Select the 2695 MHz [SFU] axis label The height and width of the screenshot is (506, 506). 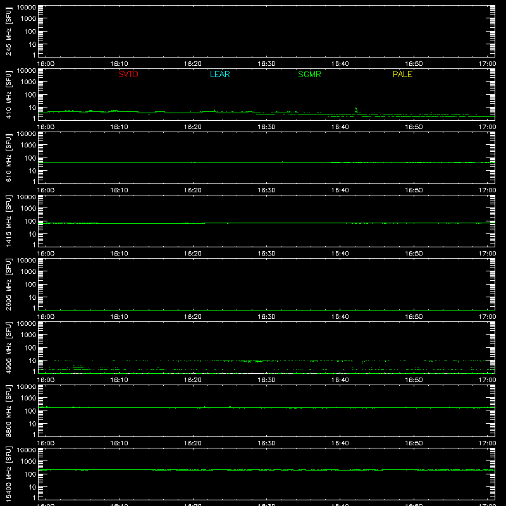pos(9,285)
